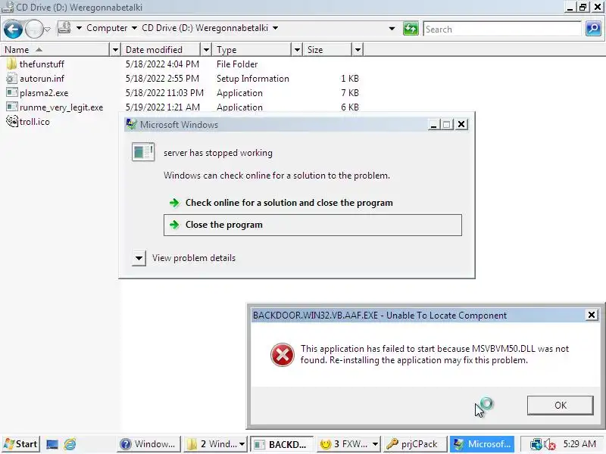Choose Close the program option
Image resolution: width=606 pixels, height=454 pixels.
[312, 225]
